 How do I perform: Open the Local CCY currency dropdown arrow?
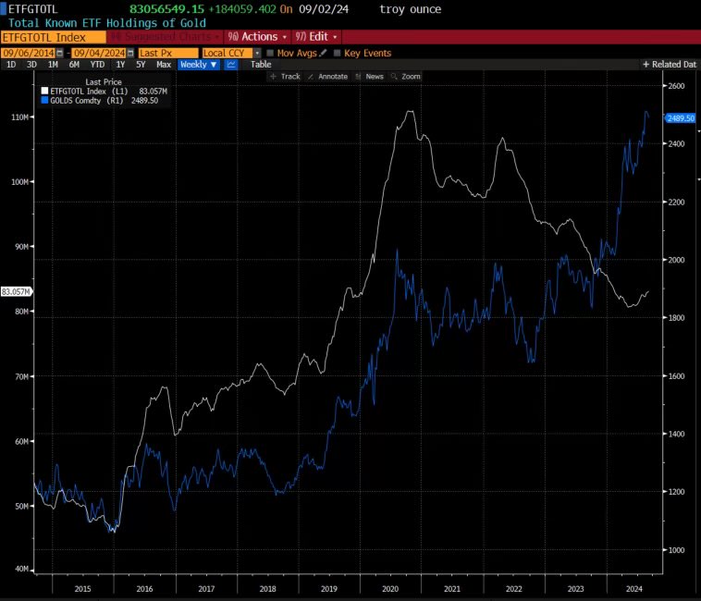[257, 54]
